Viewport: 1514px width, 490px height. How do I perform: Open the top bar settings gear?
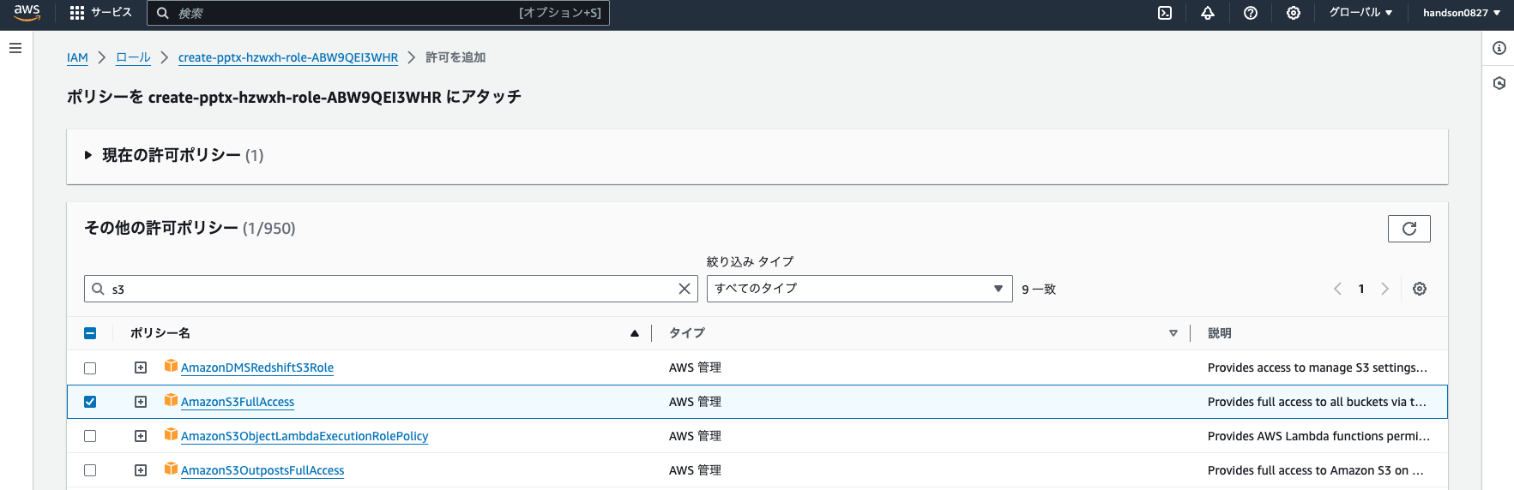pos(1294,13)
